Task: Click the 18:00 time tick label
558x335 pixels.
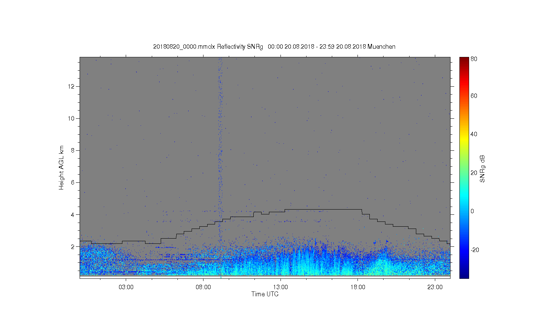Action: coord(358,287)
